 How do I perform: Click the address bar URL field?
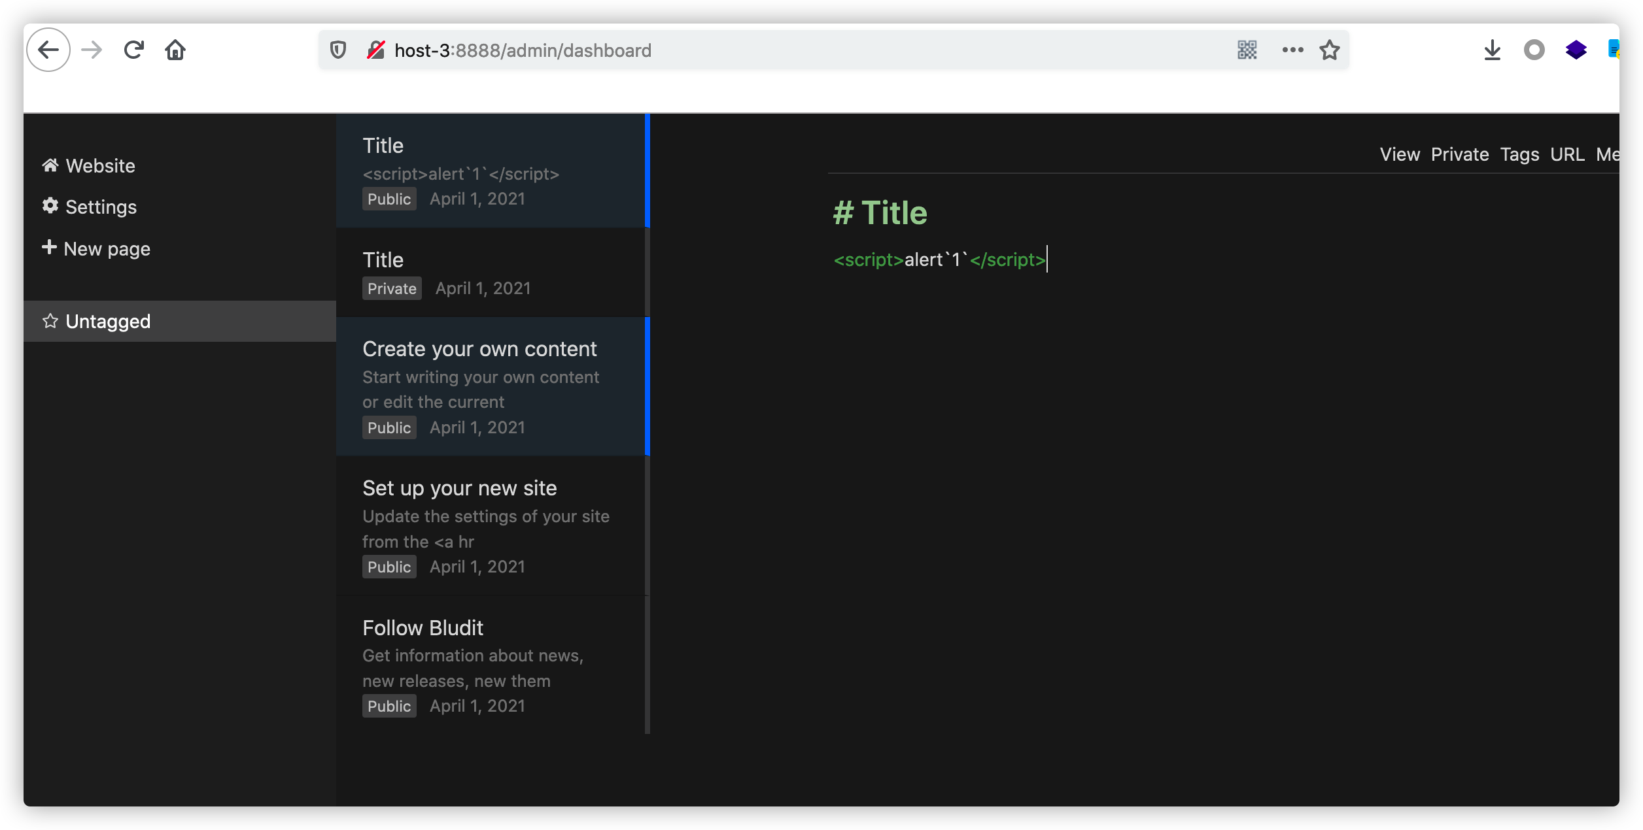785,50
